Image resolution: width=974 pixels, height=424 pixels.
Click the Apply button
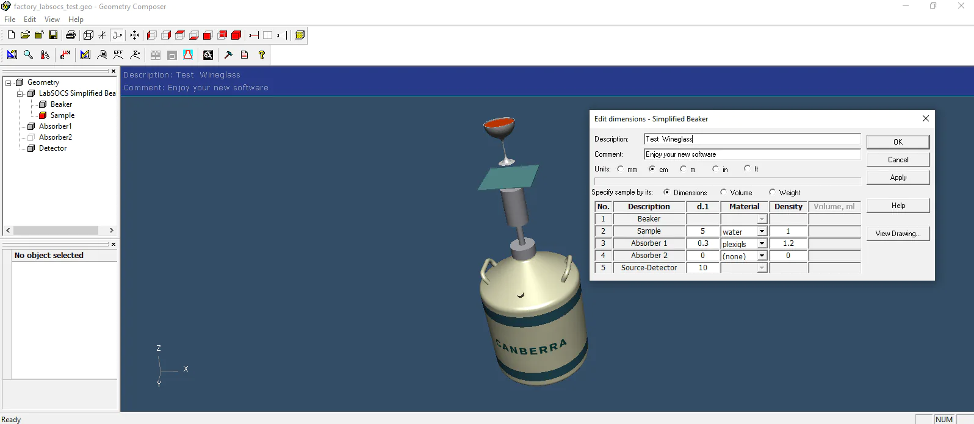tap(898, 178)
